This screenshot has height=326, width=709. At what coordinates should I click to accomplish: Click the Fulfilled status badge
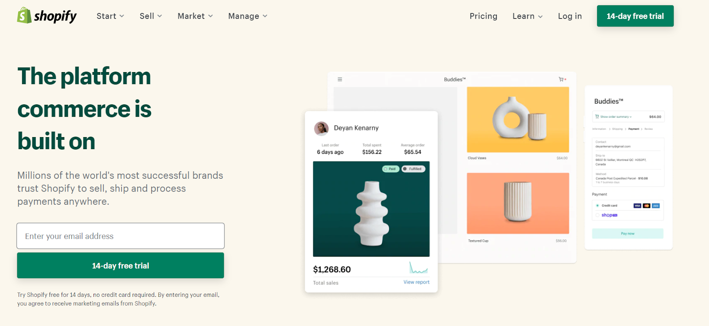(413, 169)
